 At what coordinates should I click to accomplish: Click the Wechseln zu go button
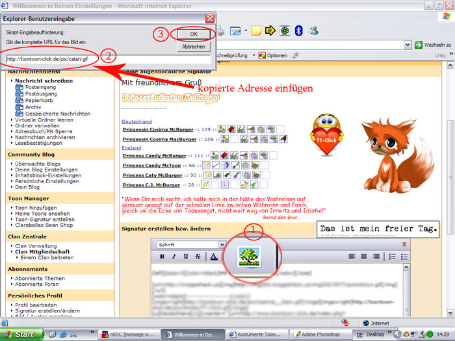(433, 45)
